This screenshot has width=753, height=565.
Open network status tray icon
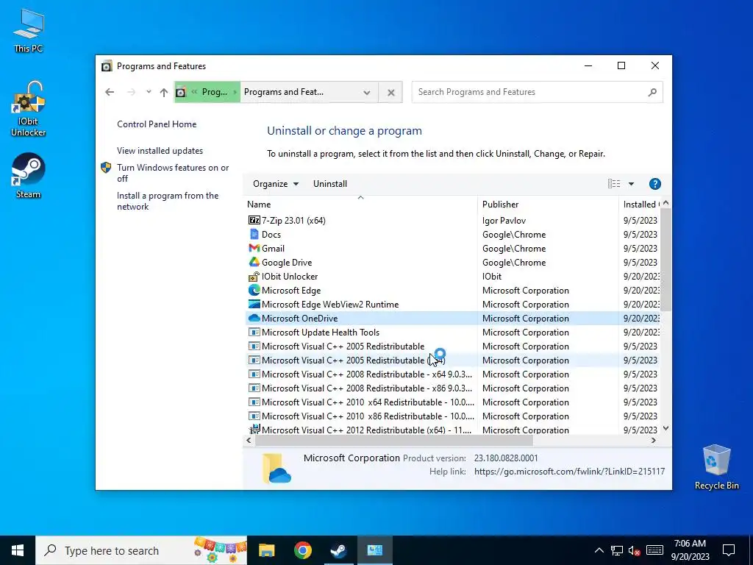[x=617, y=550]
